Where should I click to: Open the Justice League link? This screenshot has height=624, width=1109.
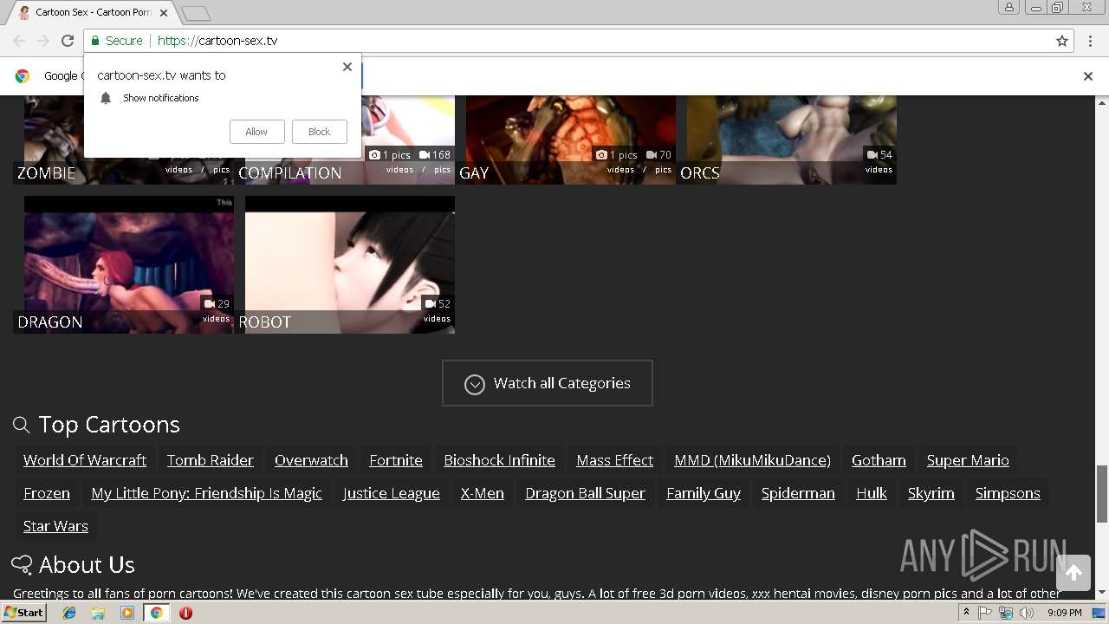(392, 493)
